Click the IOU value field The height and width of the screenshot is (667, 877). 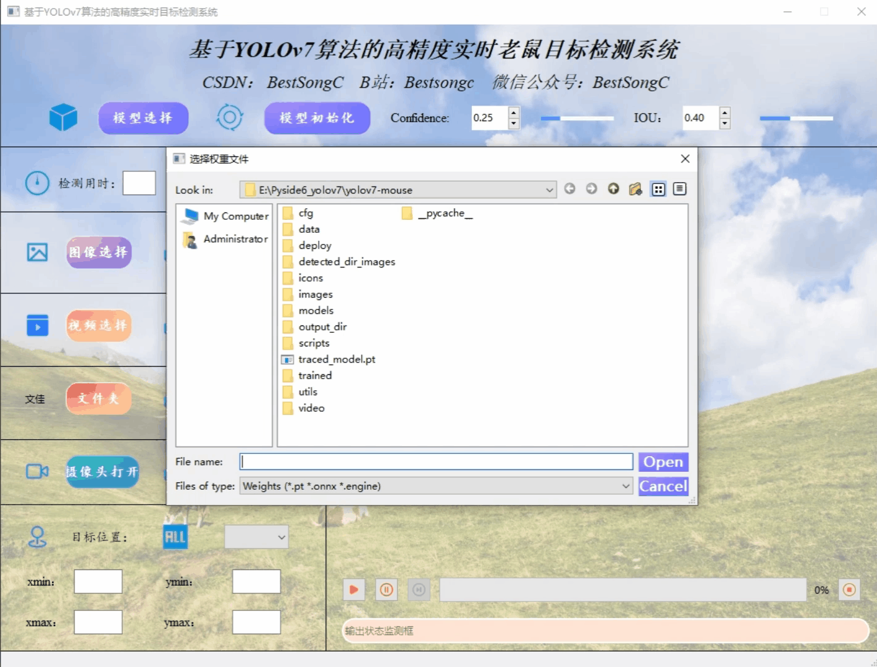(x=701, y=118)
